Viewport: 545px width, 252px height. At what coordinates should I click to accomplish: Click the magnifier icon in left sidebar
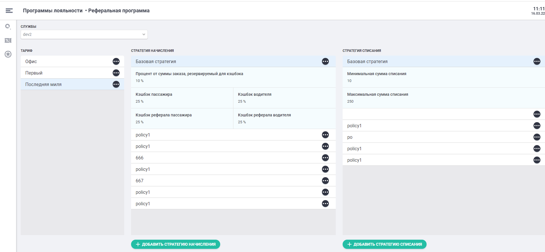[x=8, y=27]
